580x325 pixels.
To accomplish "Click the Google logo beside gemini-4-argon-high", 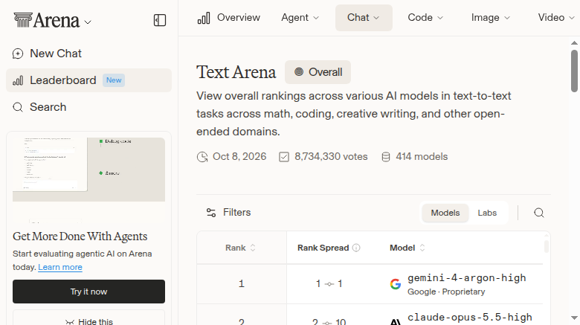I will tap(396, 284).
